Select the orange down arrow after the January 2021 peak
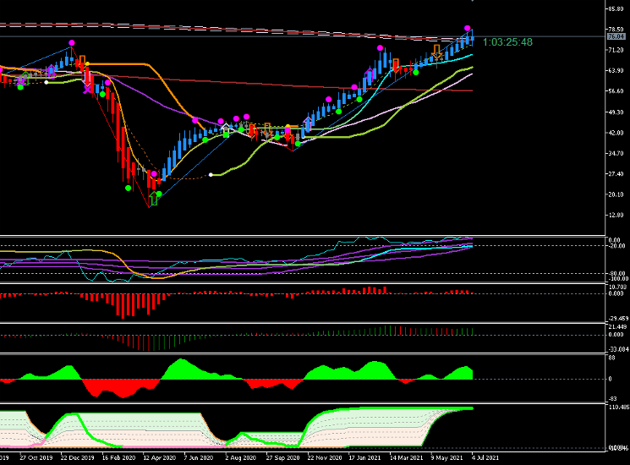The image size is (630, 465). click(396, 63)
